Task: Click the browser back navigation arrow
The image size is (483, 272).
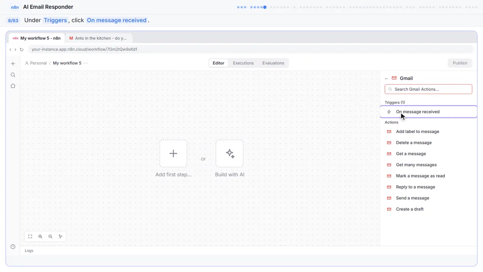Action: pyautogui.click(x=11, y=49)
